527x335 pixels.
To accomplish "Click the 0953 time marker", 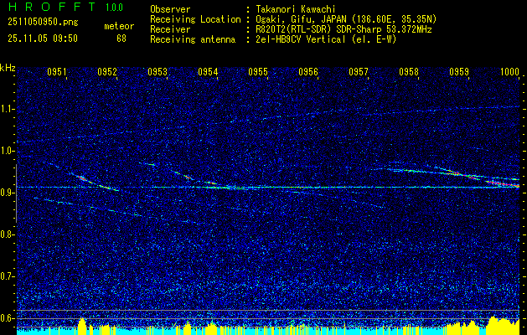I will coord(158,72).
